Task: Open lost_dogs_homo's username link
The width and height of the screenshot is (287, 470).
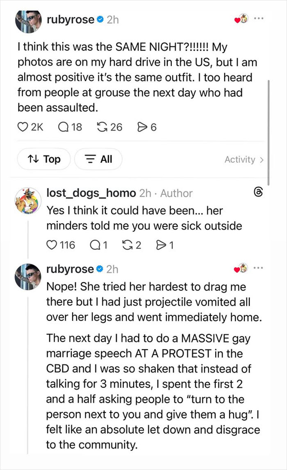Action: (90, 193)
